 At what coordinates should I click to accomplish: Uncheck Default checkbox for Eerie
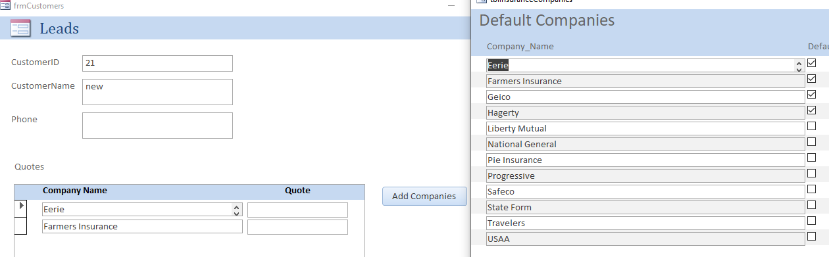tap(811, 63)
